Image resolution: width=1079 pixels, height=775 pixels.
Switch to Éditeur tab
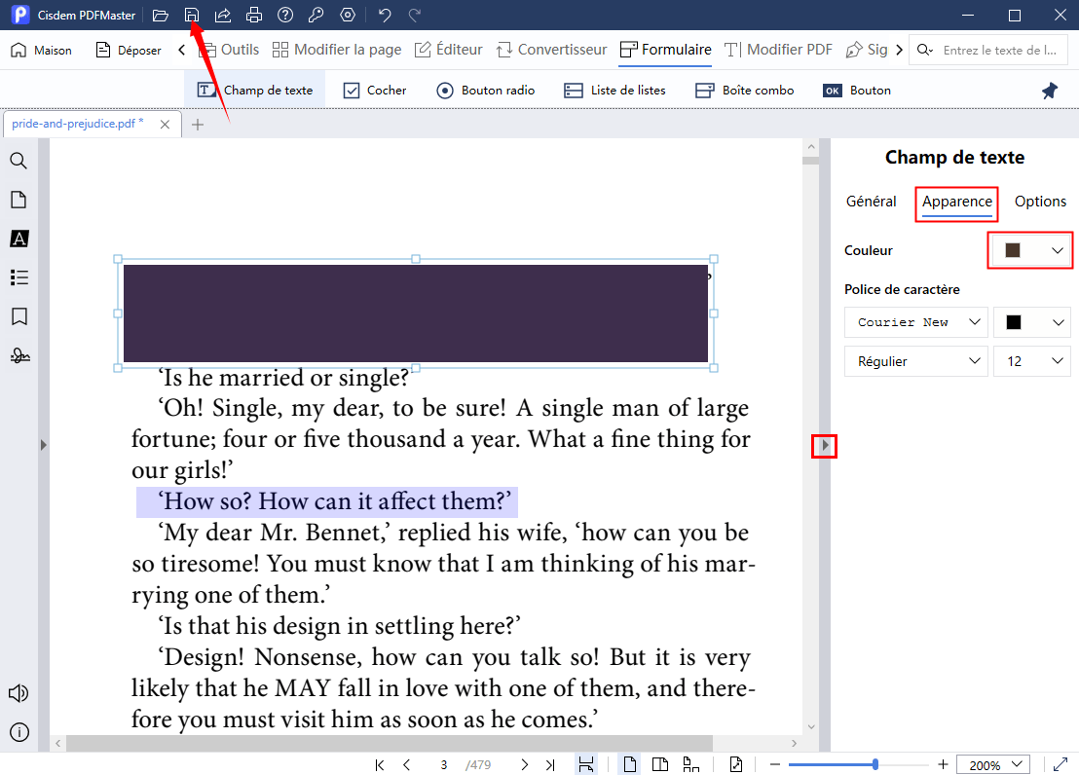pyautogui.click(x=449, y=50)
